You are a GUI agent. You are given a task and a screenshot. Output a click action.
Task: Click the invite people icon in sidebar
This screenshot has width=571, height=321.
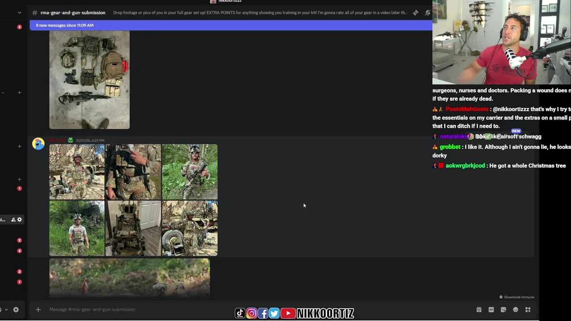tap(13, 219)
